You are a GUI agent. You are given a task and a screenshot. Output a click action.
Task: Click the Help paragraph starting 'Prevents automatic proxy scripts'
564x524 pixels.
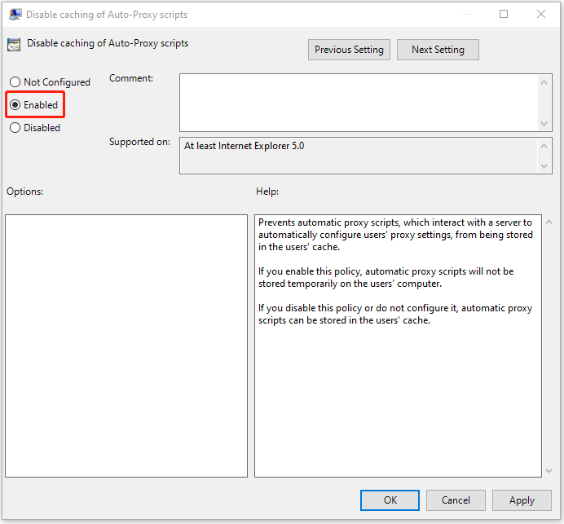395,235
